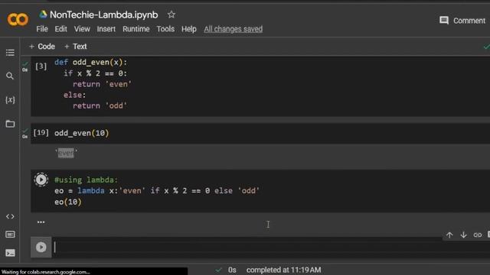Add a new Code cell

pyautogui.click(x=42, y=47)
